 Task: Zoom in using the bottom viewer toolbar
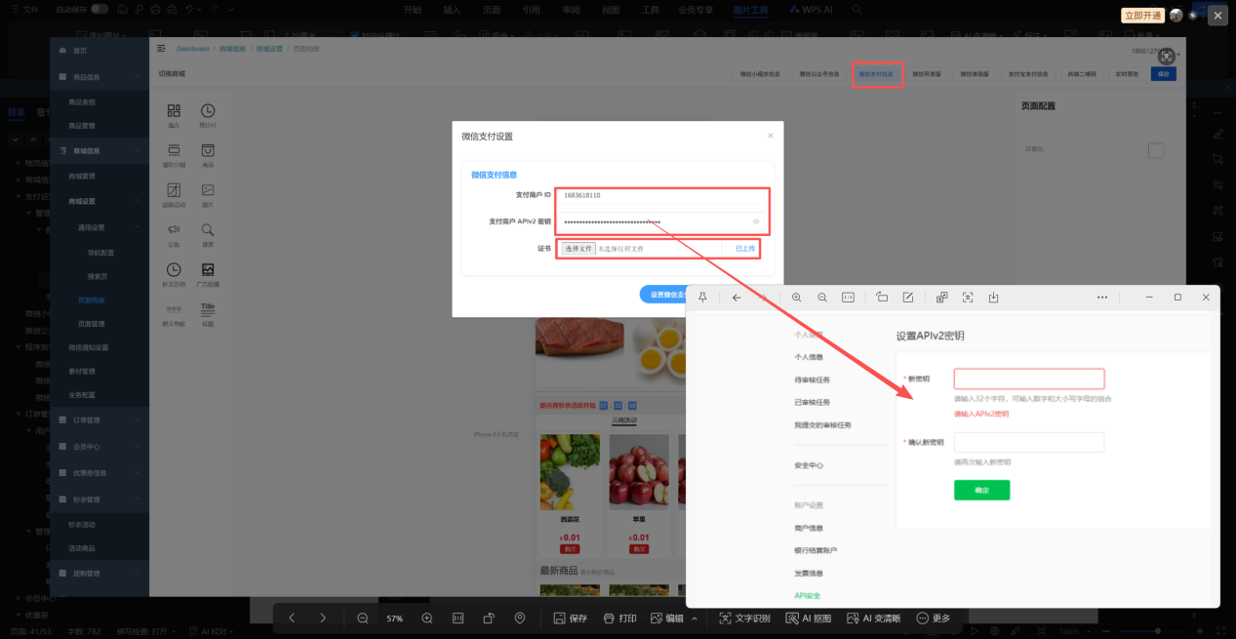[x=427, y=619]
